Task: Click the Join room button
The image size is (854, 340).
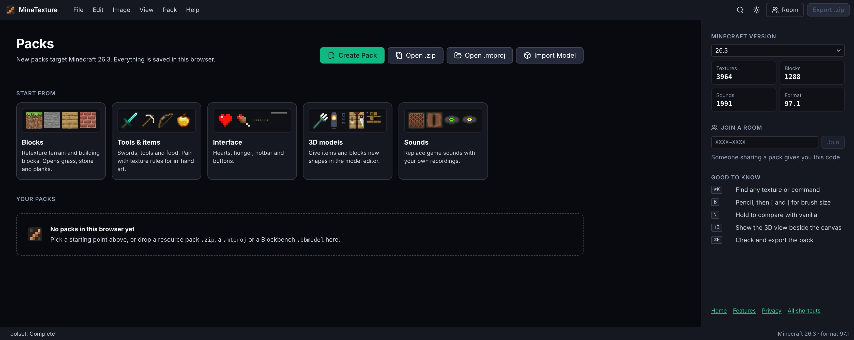Action: tap(833, 142)
